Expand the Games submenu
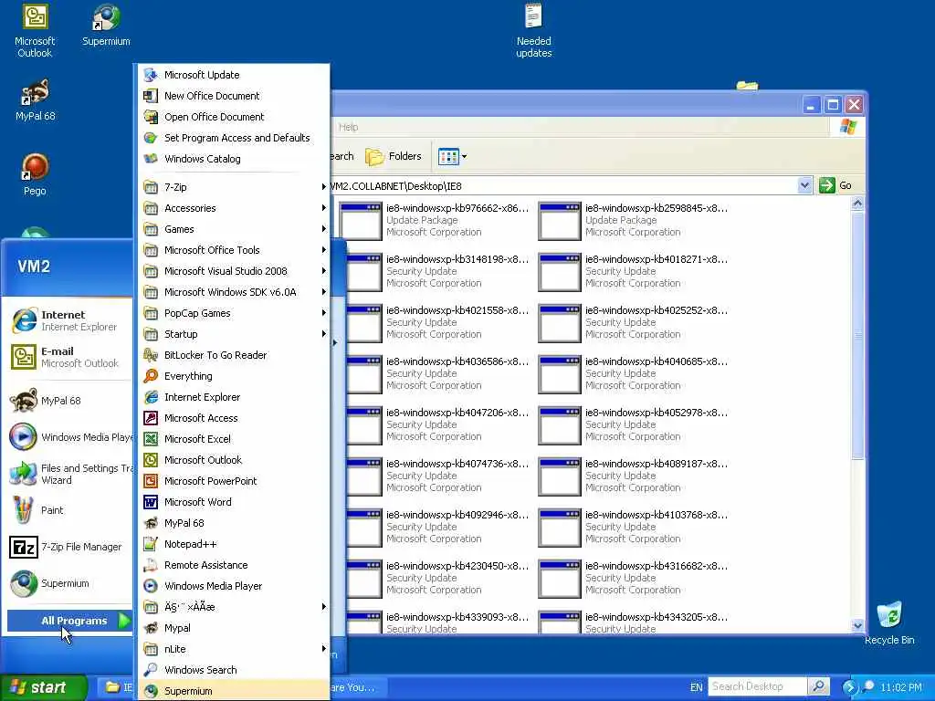 (234, 229)
